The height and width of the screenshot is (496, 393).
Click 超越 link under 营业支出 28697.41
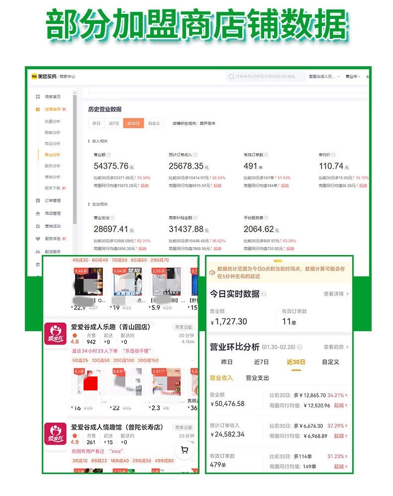click(x=142, y=248)
